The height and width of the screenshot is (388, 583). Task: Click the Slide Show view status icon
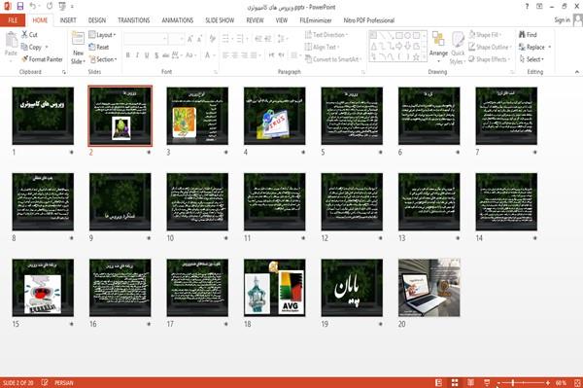487,383
